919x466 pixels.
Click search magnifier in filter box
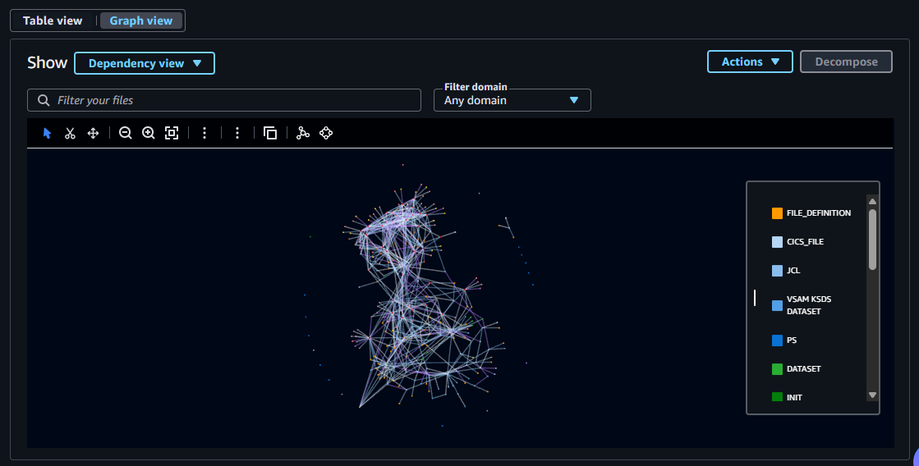click(x=44, y=100)
